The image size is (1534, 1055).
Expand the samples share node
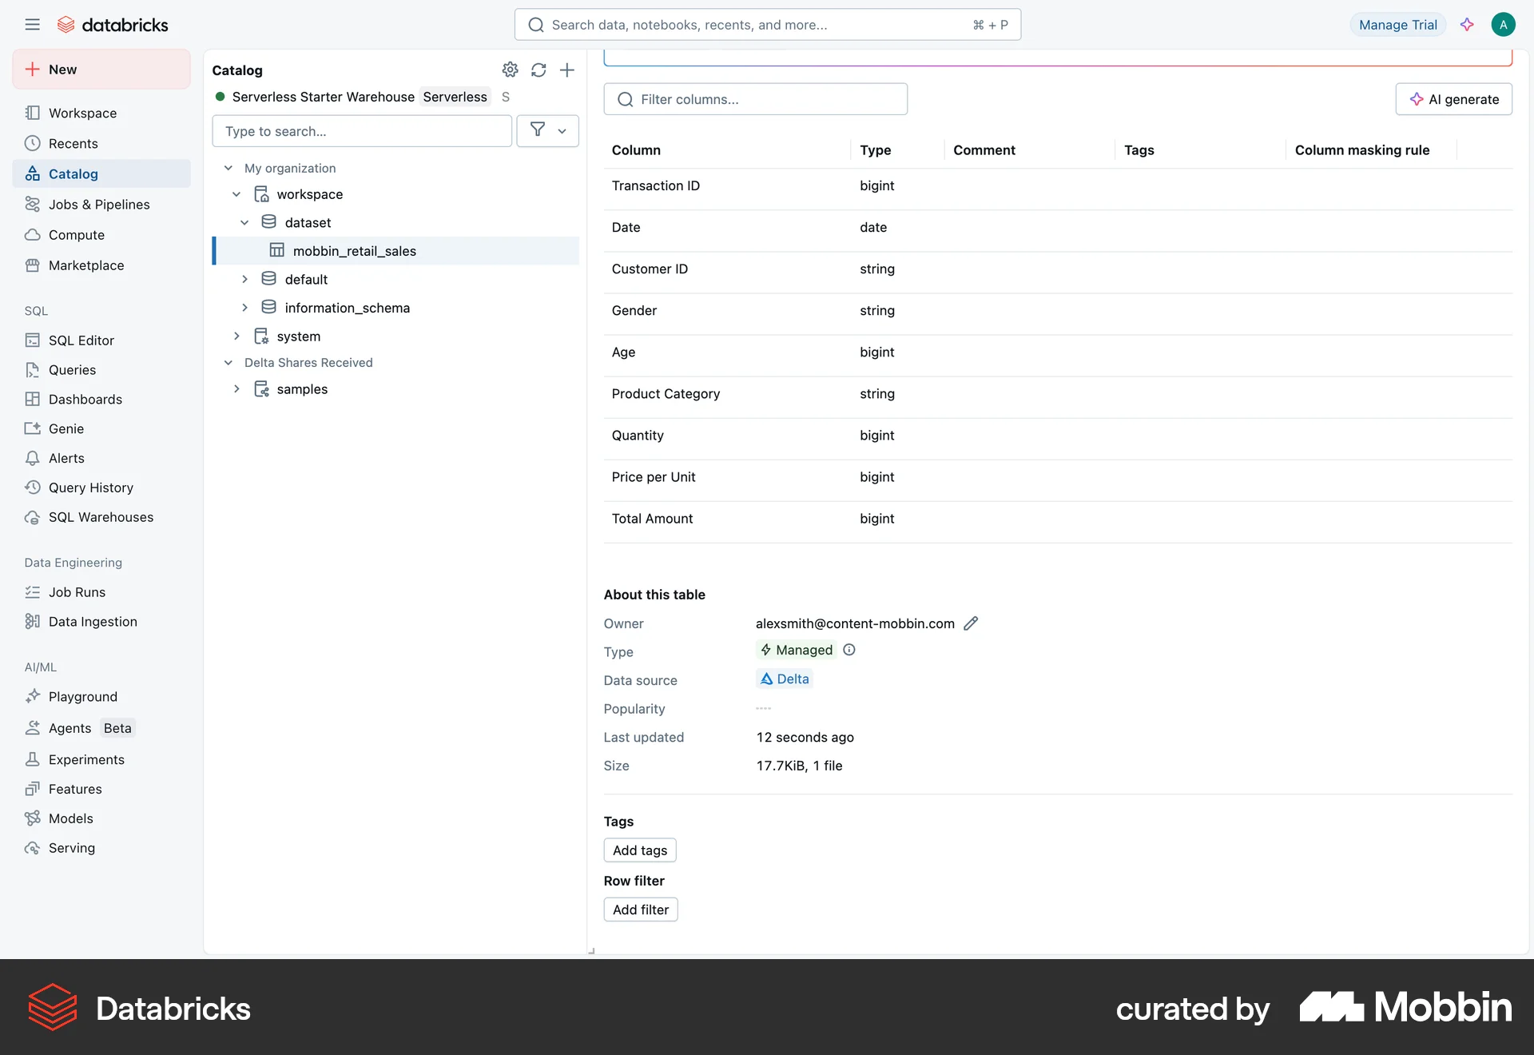pos(236,389)
